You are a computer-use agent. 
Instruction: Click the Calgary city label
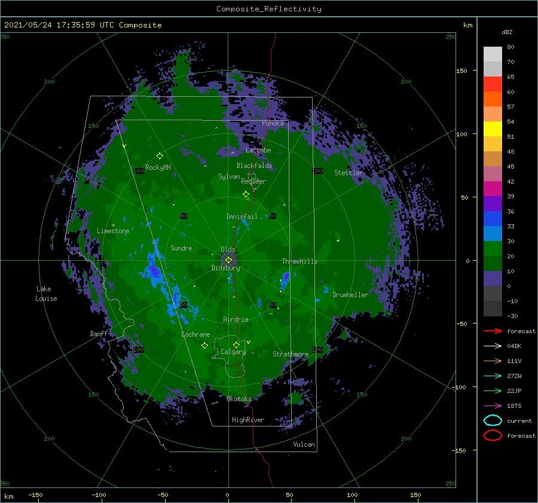[x=233, y=352]
